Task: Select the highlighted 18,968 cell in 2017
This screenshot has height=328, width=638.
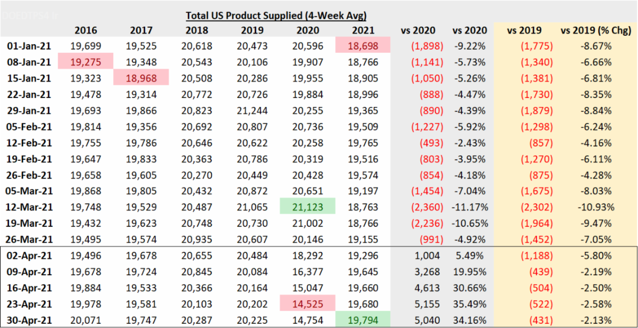Action: pos(141,78)
